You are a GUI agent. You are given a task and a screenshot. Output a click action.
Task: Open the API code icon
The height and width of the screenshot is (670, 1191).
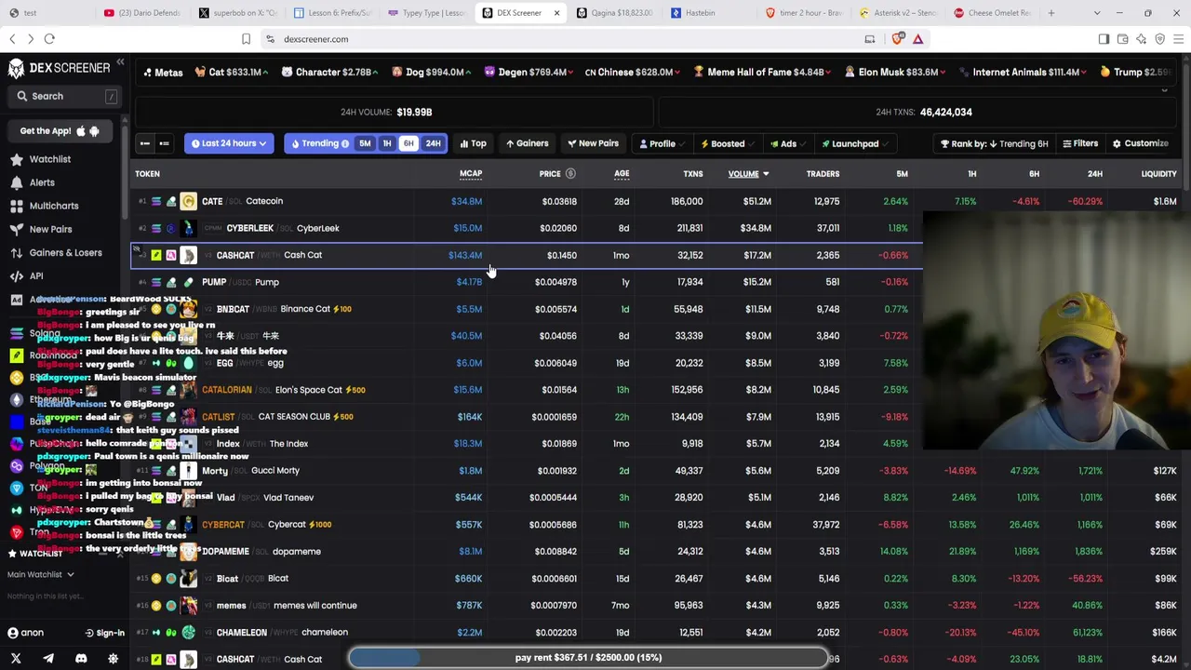click(16, 275)
